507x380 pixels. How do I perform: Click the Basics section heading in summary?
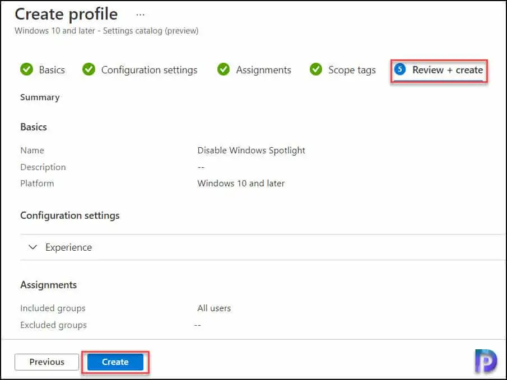click(x=33, y=127)
